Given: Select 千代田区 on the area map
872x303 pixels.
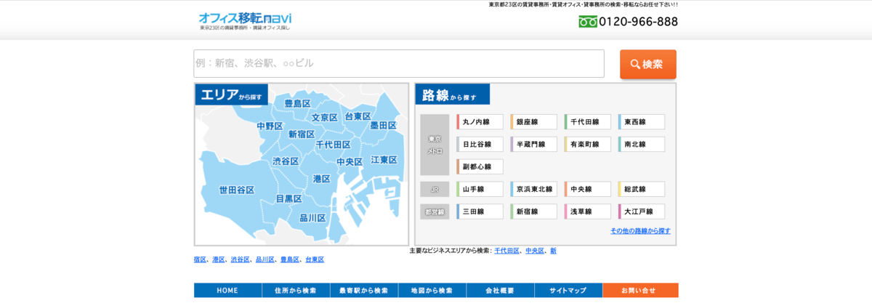Looking at the screenshot, I should [x=334, y=145].
